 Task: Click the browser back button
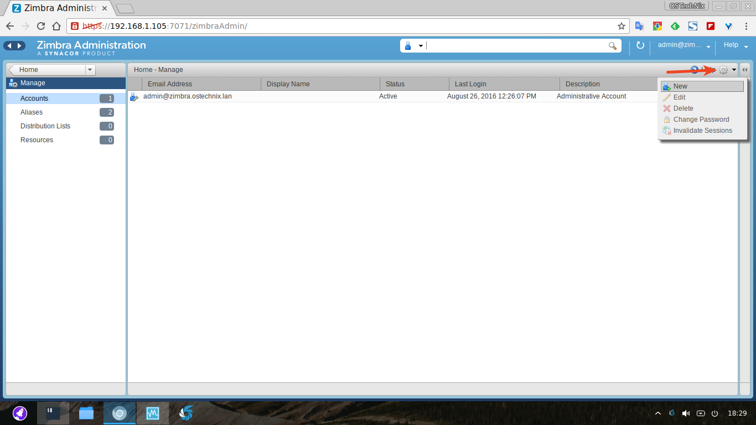10,26
